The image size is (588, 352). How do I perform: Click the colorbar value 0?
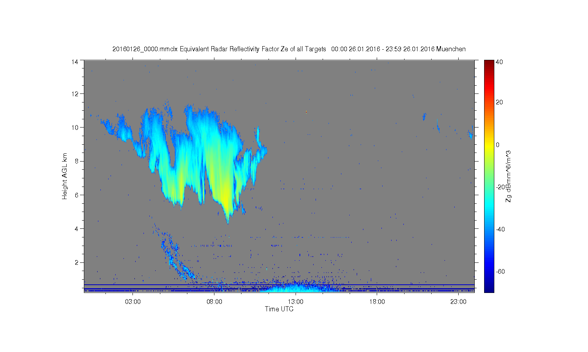tap(498, 145)
